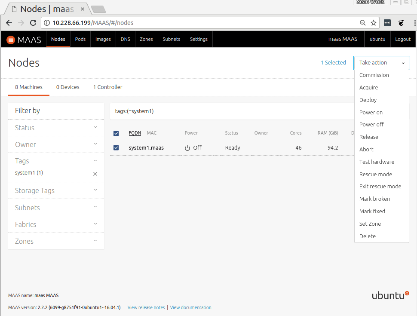Open the Zones navigation tab

click(x=146, y=39)
